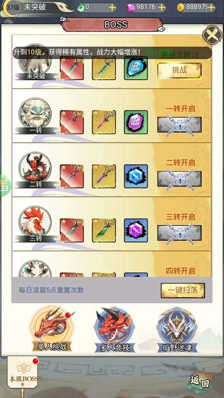Tap the 一键扫荡 sweep button
This screenshot has width=224, height=398.
point(183,290)
